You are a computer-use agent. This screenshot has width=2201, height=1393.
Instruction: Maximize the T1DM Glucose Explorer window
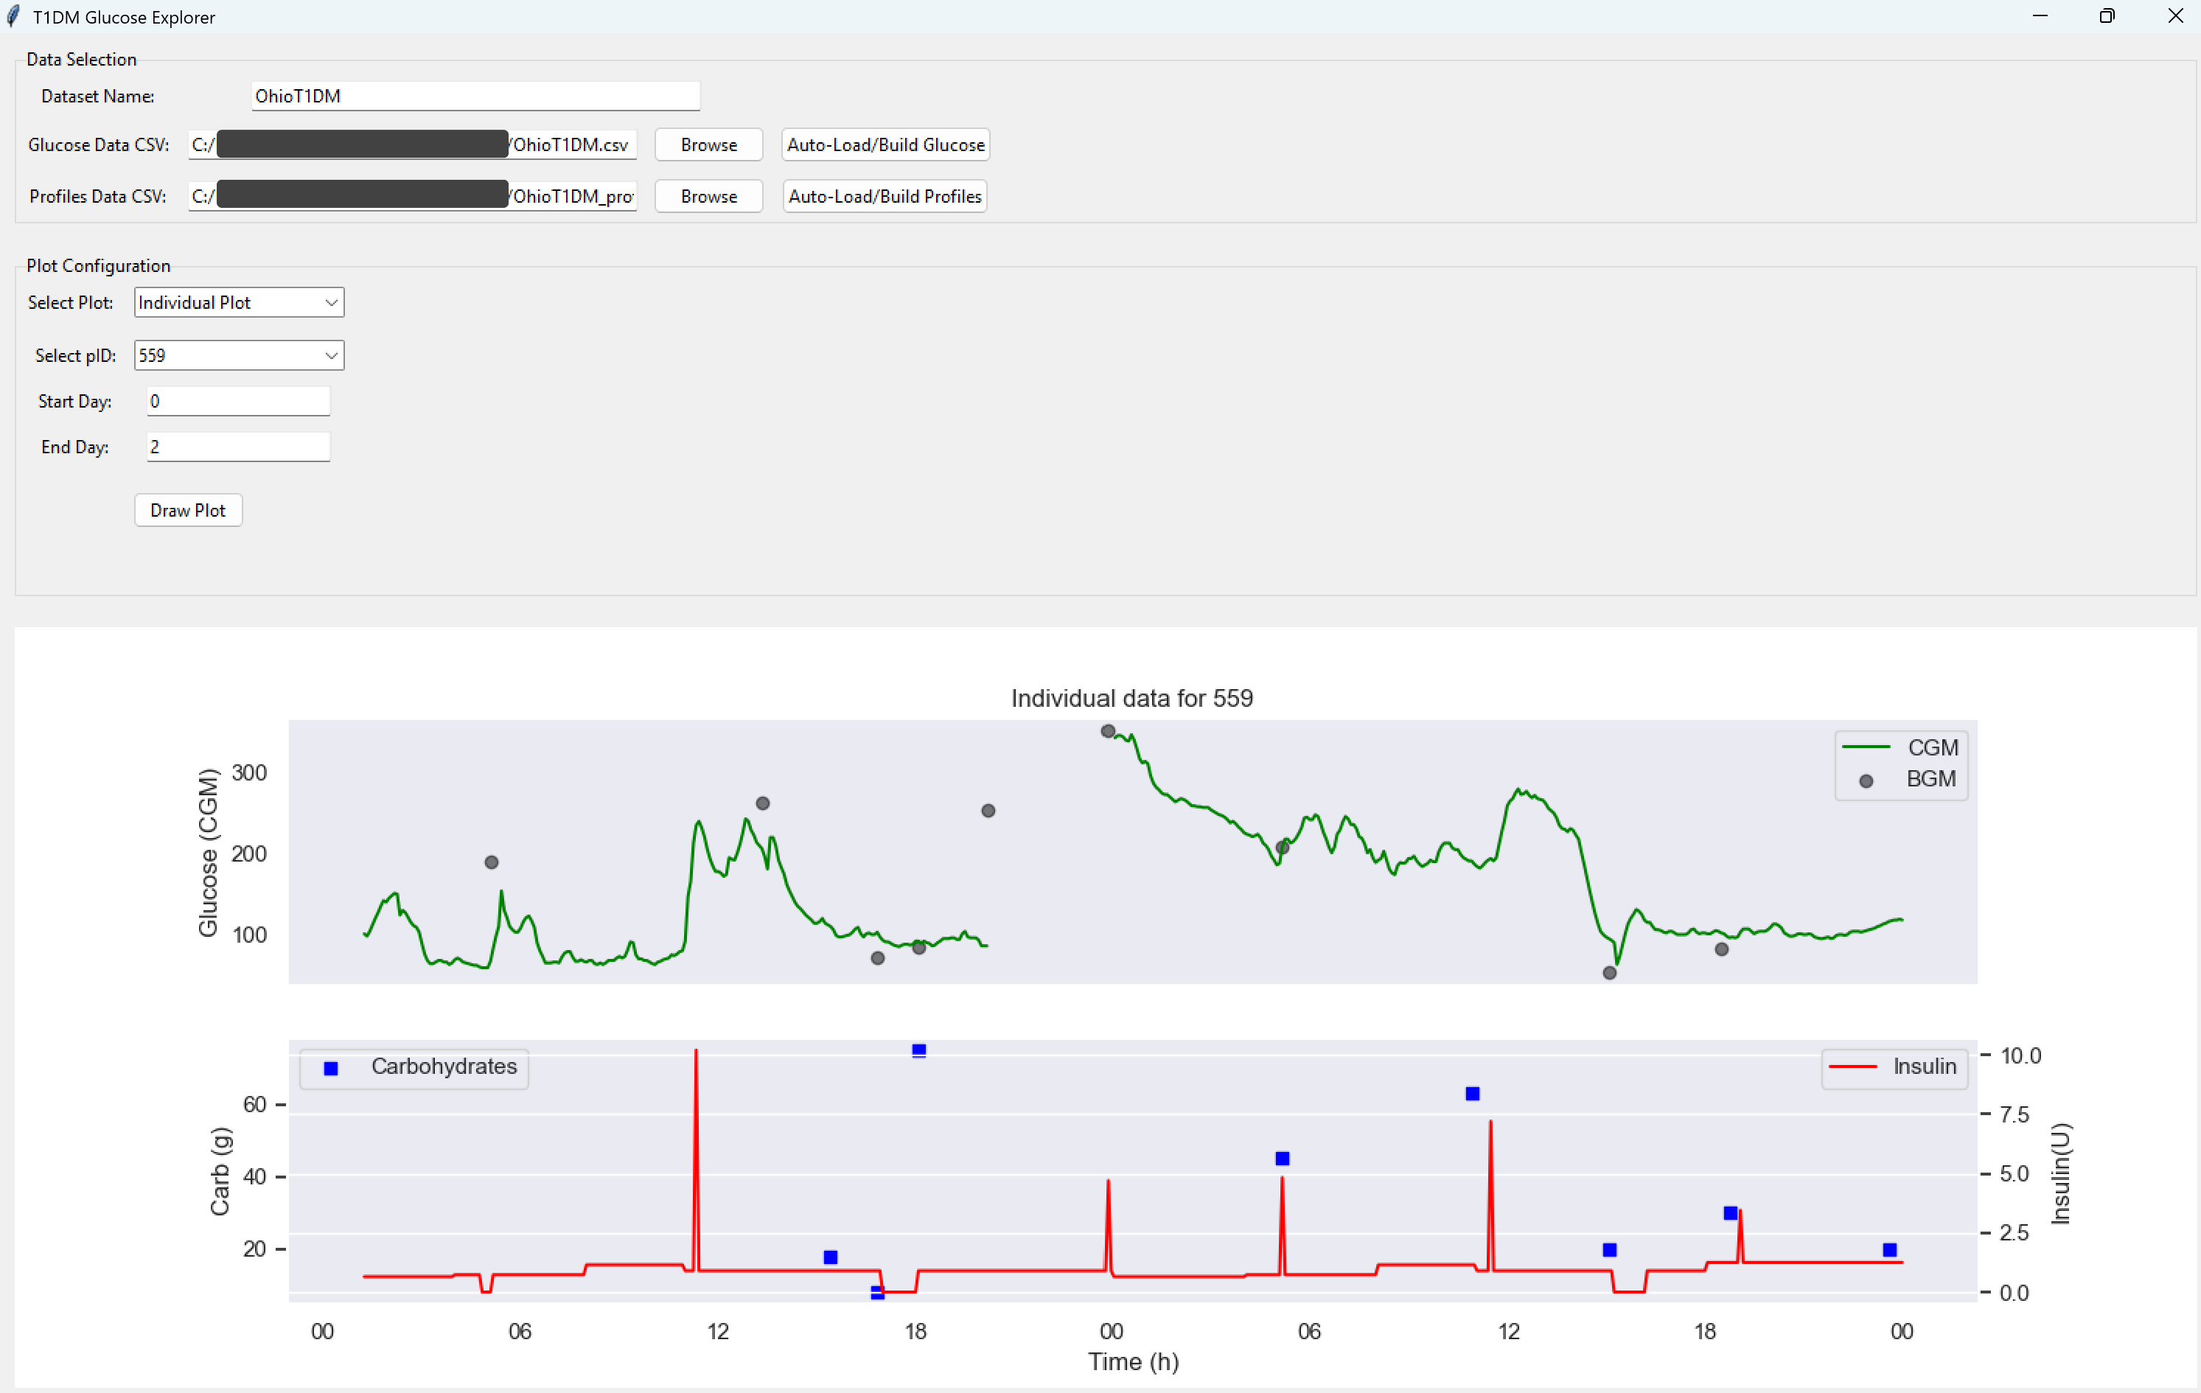2107,16
